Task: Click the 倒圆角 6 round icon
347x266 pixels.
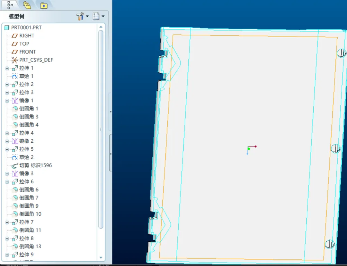Action: coord(15,190)
